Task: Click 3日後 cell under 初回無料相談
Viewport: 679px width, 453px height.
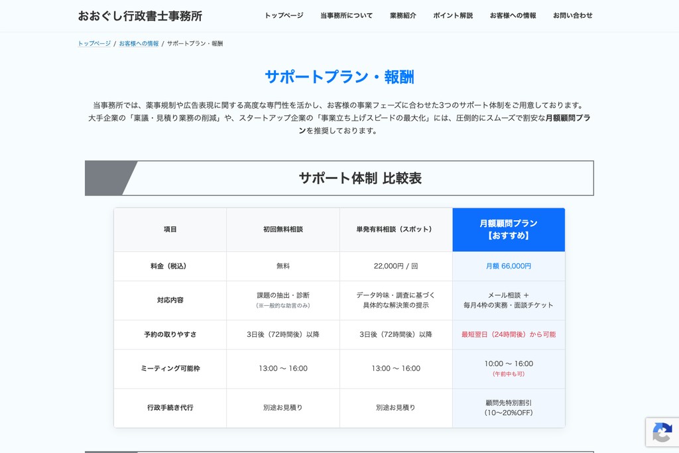Action: pyautogui.click(x=282, y=335)
